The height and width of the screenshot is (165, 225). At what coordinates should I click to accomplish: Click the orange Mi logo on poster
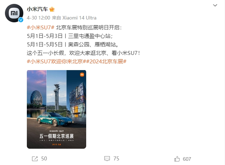tap(82, 74)
